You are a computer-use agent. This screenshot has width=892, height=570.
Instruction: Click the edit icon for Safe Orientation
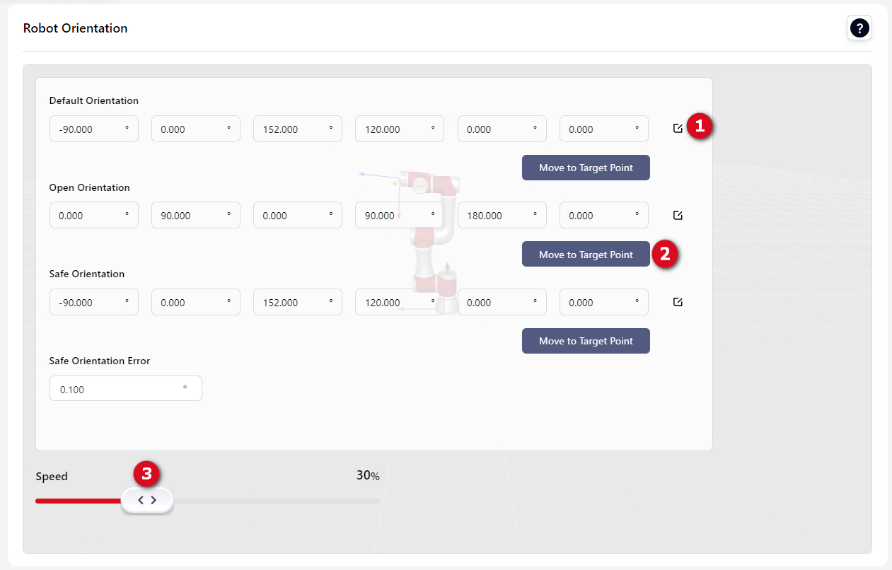tap(678, 302)
